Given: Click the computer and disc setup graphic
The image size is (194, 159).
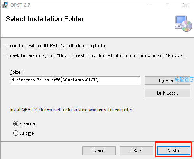Looking at the screenshot, I should (x=183, y=23).
